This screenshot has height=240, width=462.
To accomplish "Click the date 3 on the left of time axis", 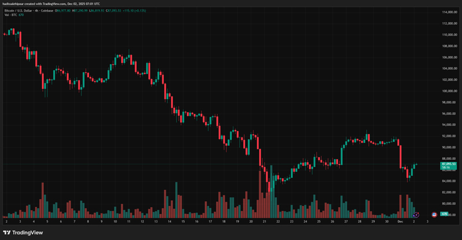I will click(x=20, y=221).
